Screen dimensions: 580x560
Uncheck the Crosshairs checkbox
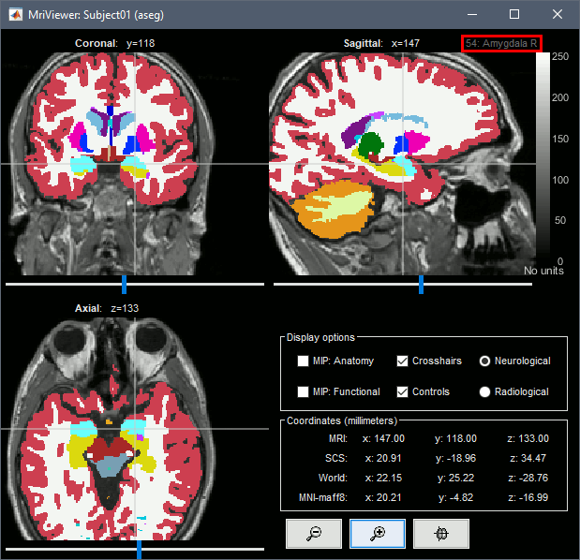tap(403, 361)
